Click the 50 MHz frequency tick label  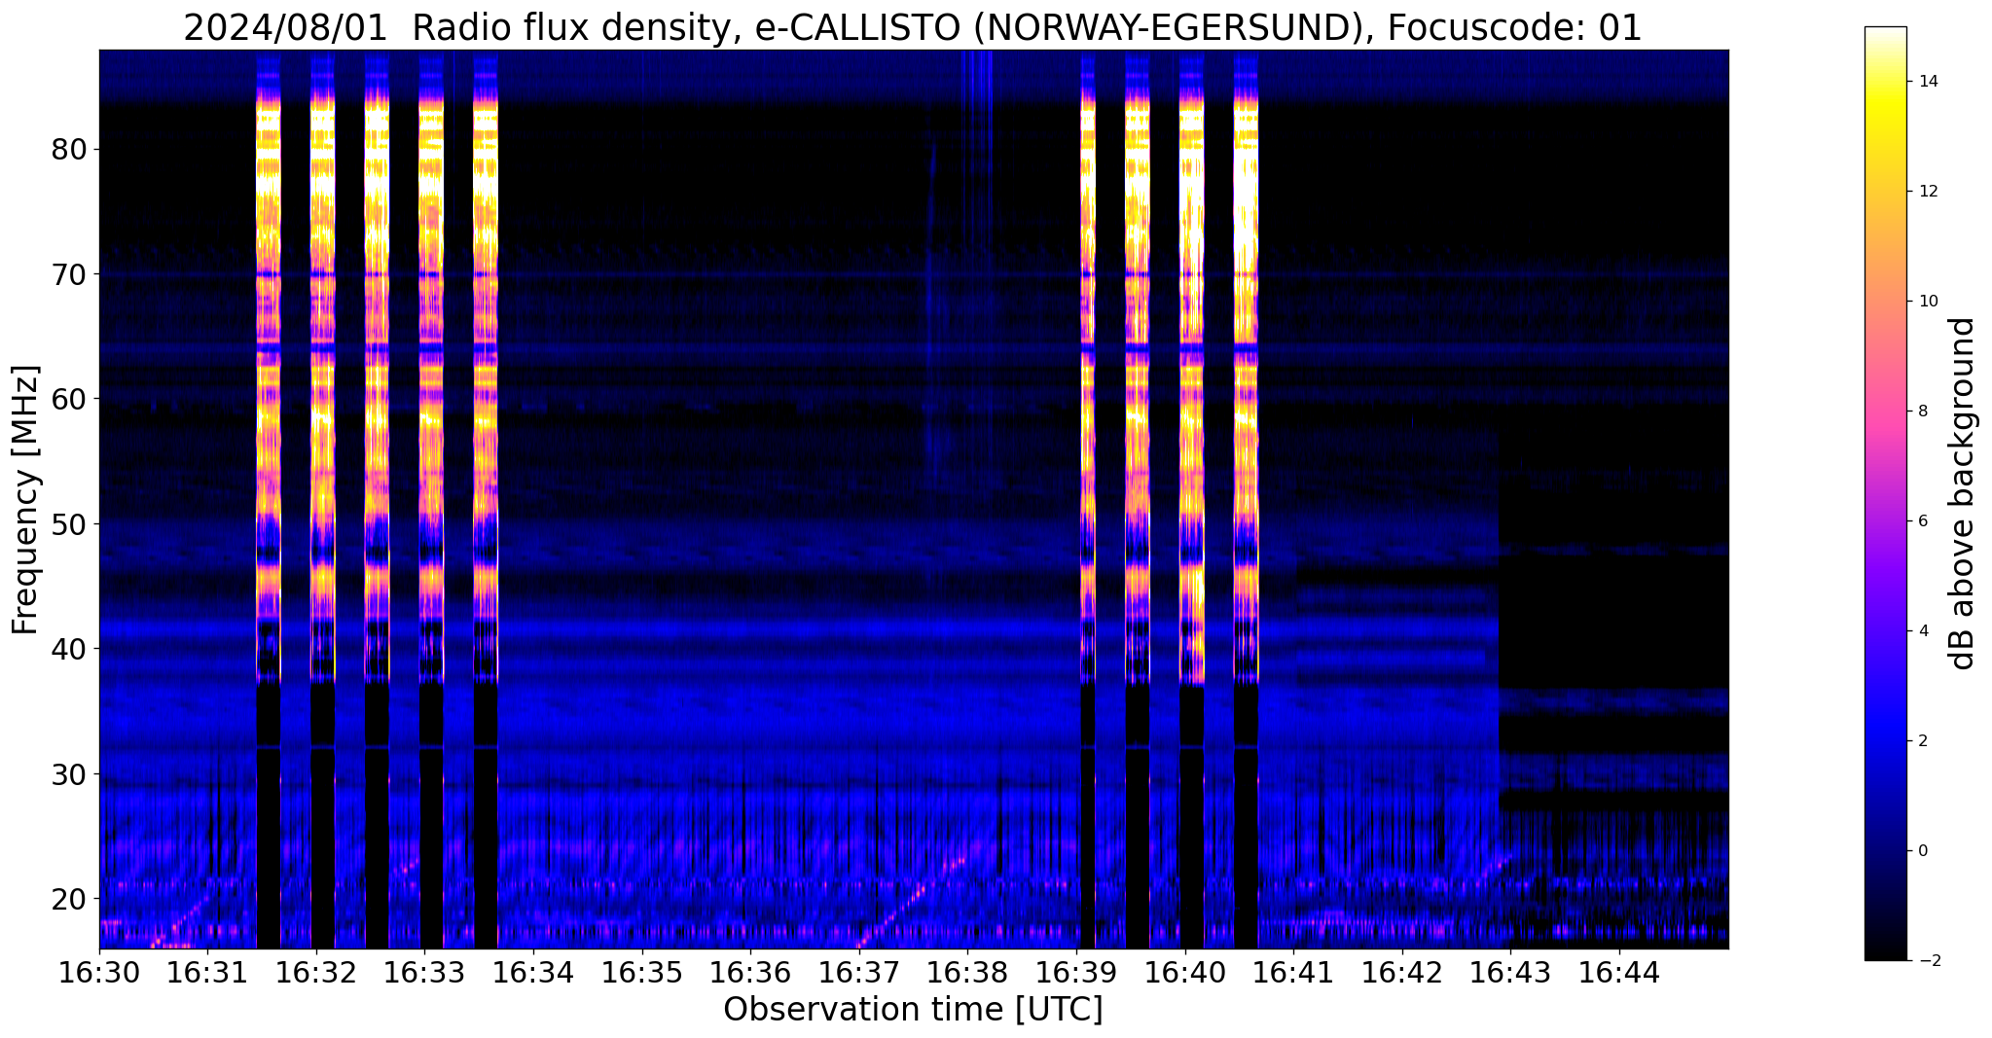pos(70,523)
